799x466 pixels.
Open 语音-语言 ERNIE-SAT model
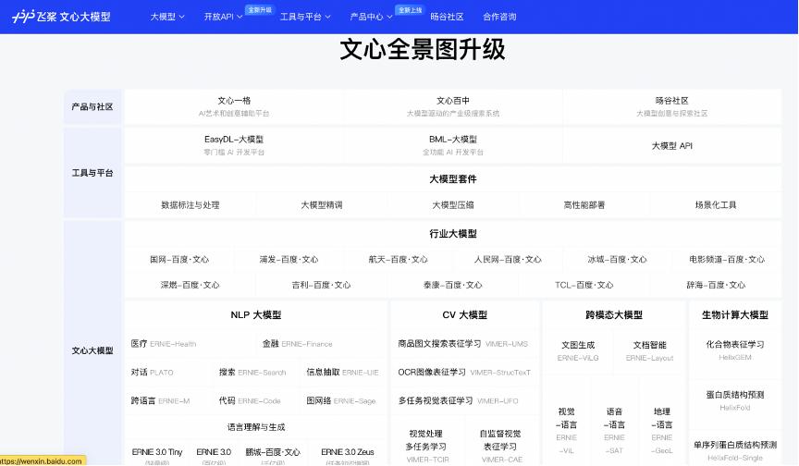(614, 430)
